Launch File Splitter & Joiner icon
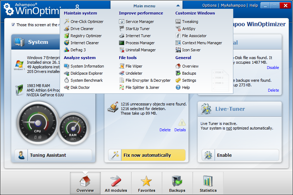The height and width of the screenshot is (195, 293). tap(122, 87)
